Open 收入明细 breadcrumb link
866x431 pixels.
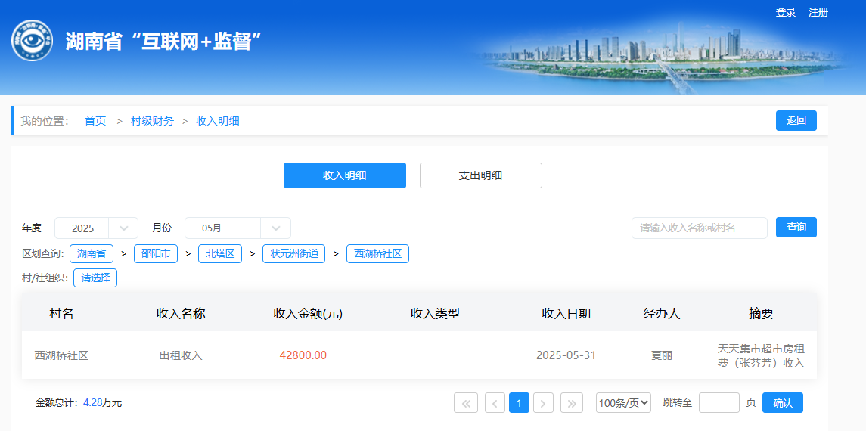click(x=218, y=122)
